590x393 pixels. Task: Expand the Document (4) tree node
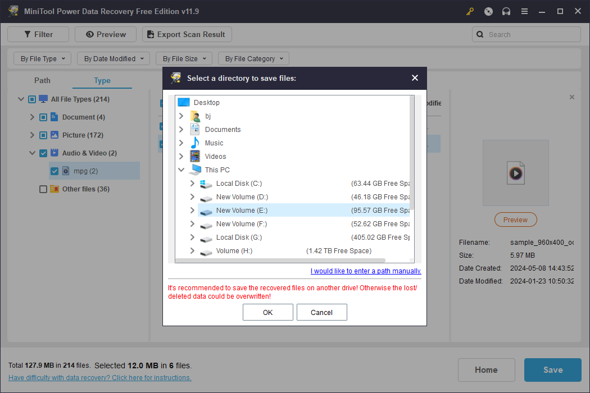tap(32, 117)
